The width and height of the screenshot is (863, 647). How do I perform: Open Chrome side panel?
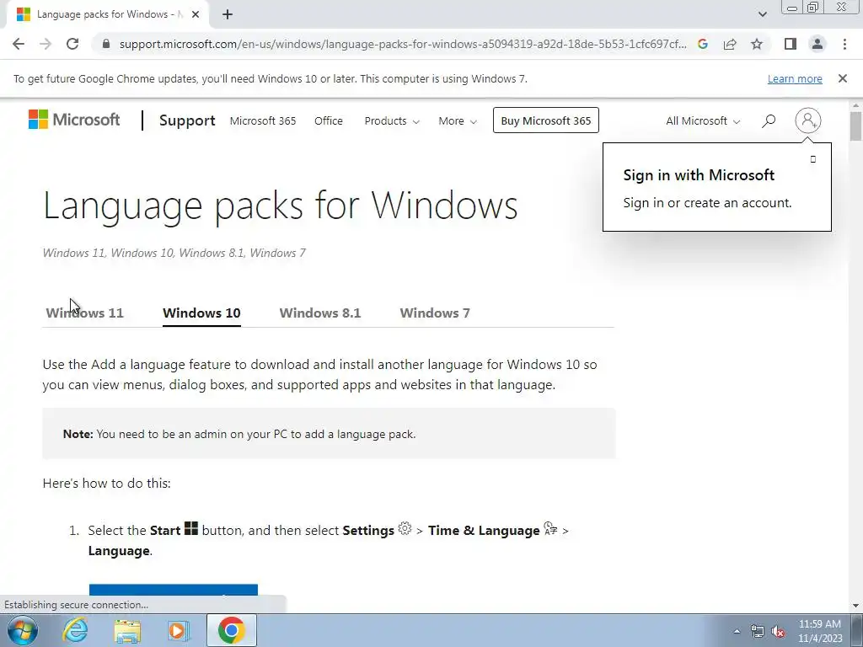pos(791,44)
